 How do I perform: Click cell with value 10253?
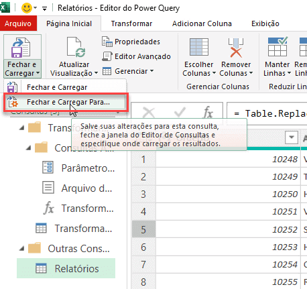pos(228,247)
